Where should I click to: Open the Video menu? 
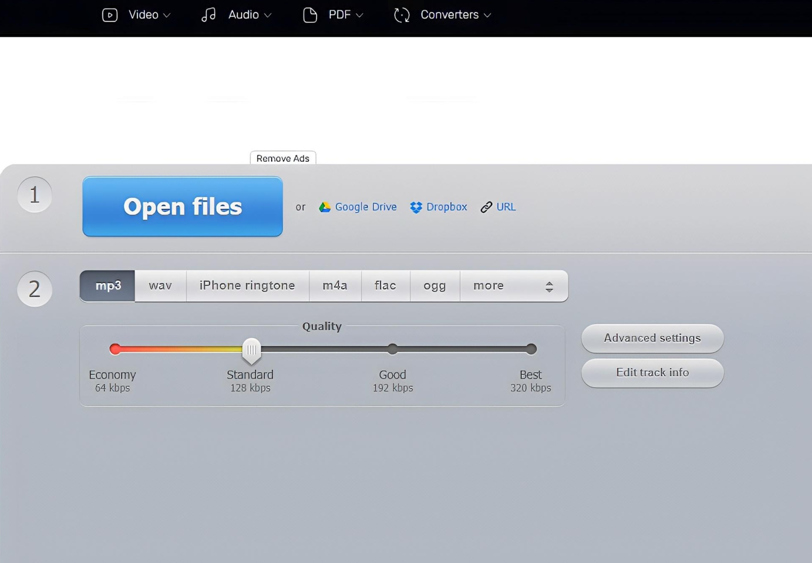(x=143, y=15)
